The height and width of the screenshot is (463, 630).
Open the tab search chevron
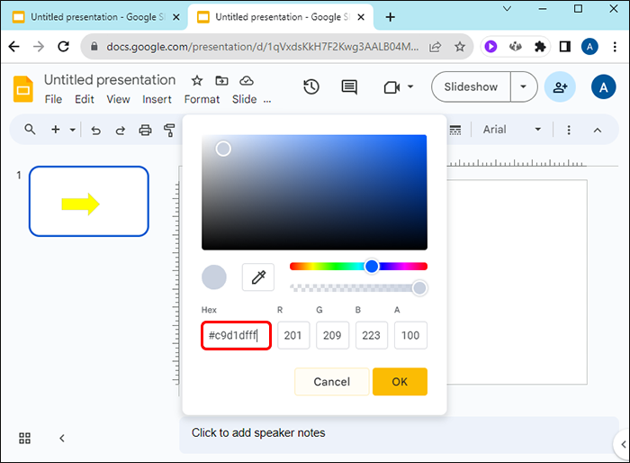click(x=508, y=8)
